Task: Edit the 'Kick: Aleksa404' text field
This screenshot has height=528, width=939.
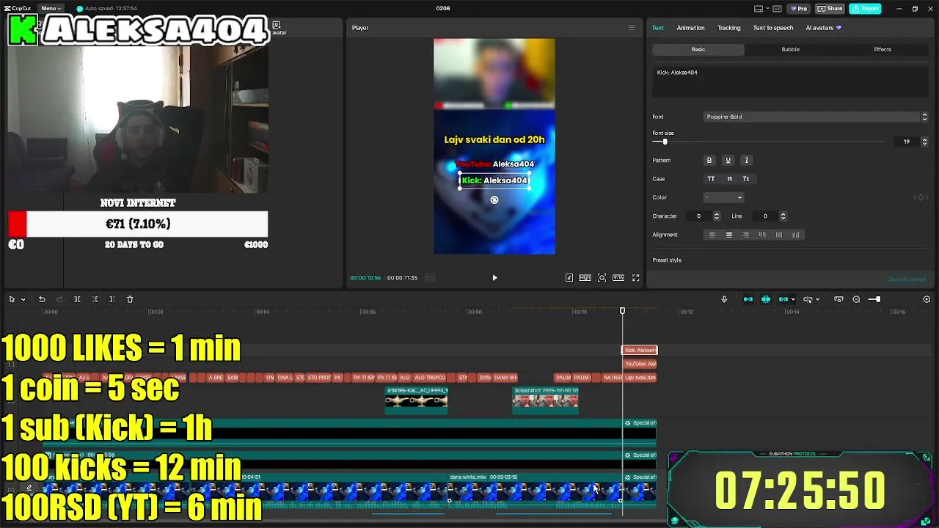Action: tap(790, 81)
